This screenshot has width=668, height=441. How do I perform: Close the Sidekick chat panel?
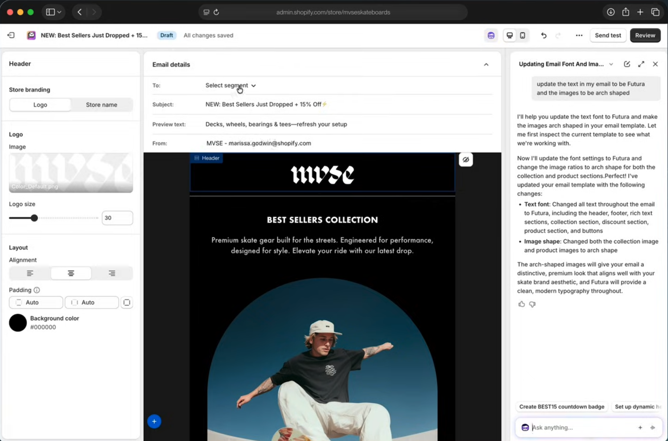pyautogui.click(x=655, y=64)
